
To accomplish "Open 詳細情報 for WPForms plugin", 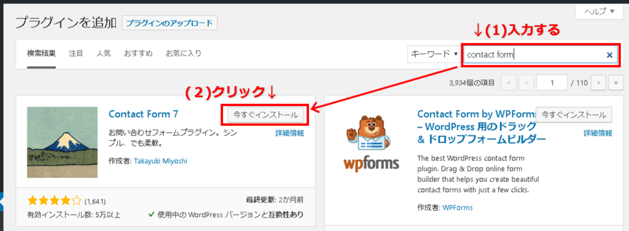I will coord(598,133).
